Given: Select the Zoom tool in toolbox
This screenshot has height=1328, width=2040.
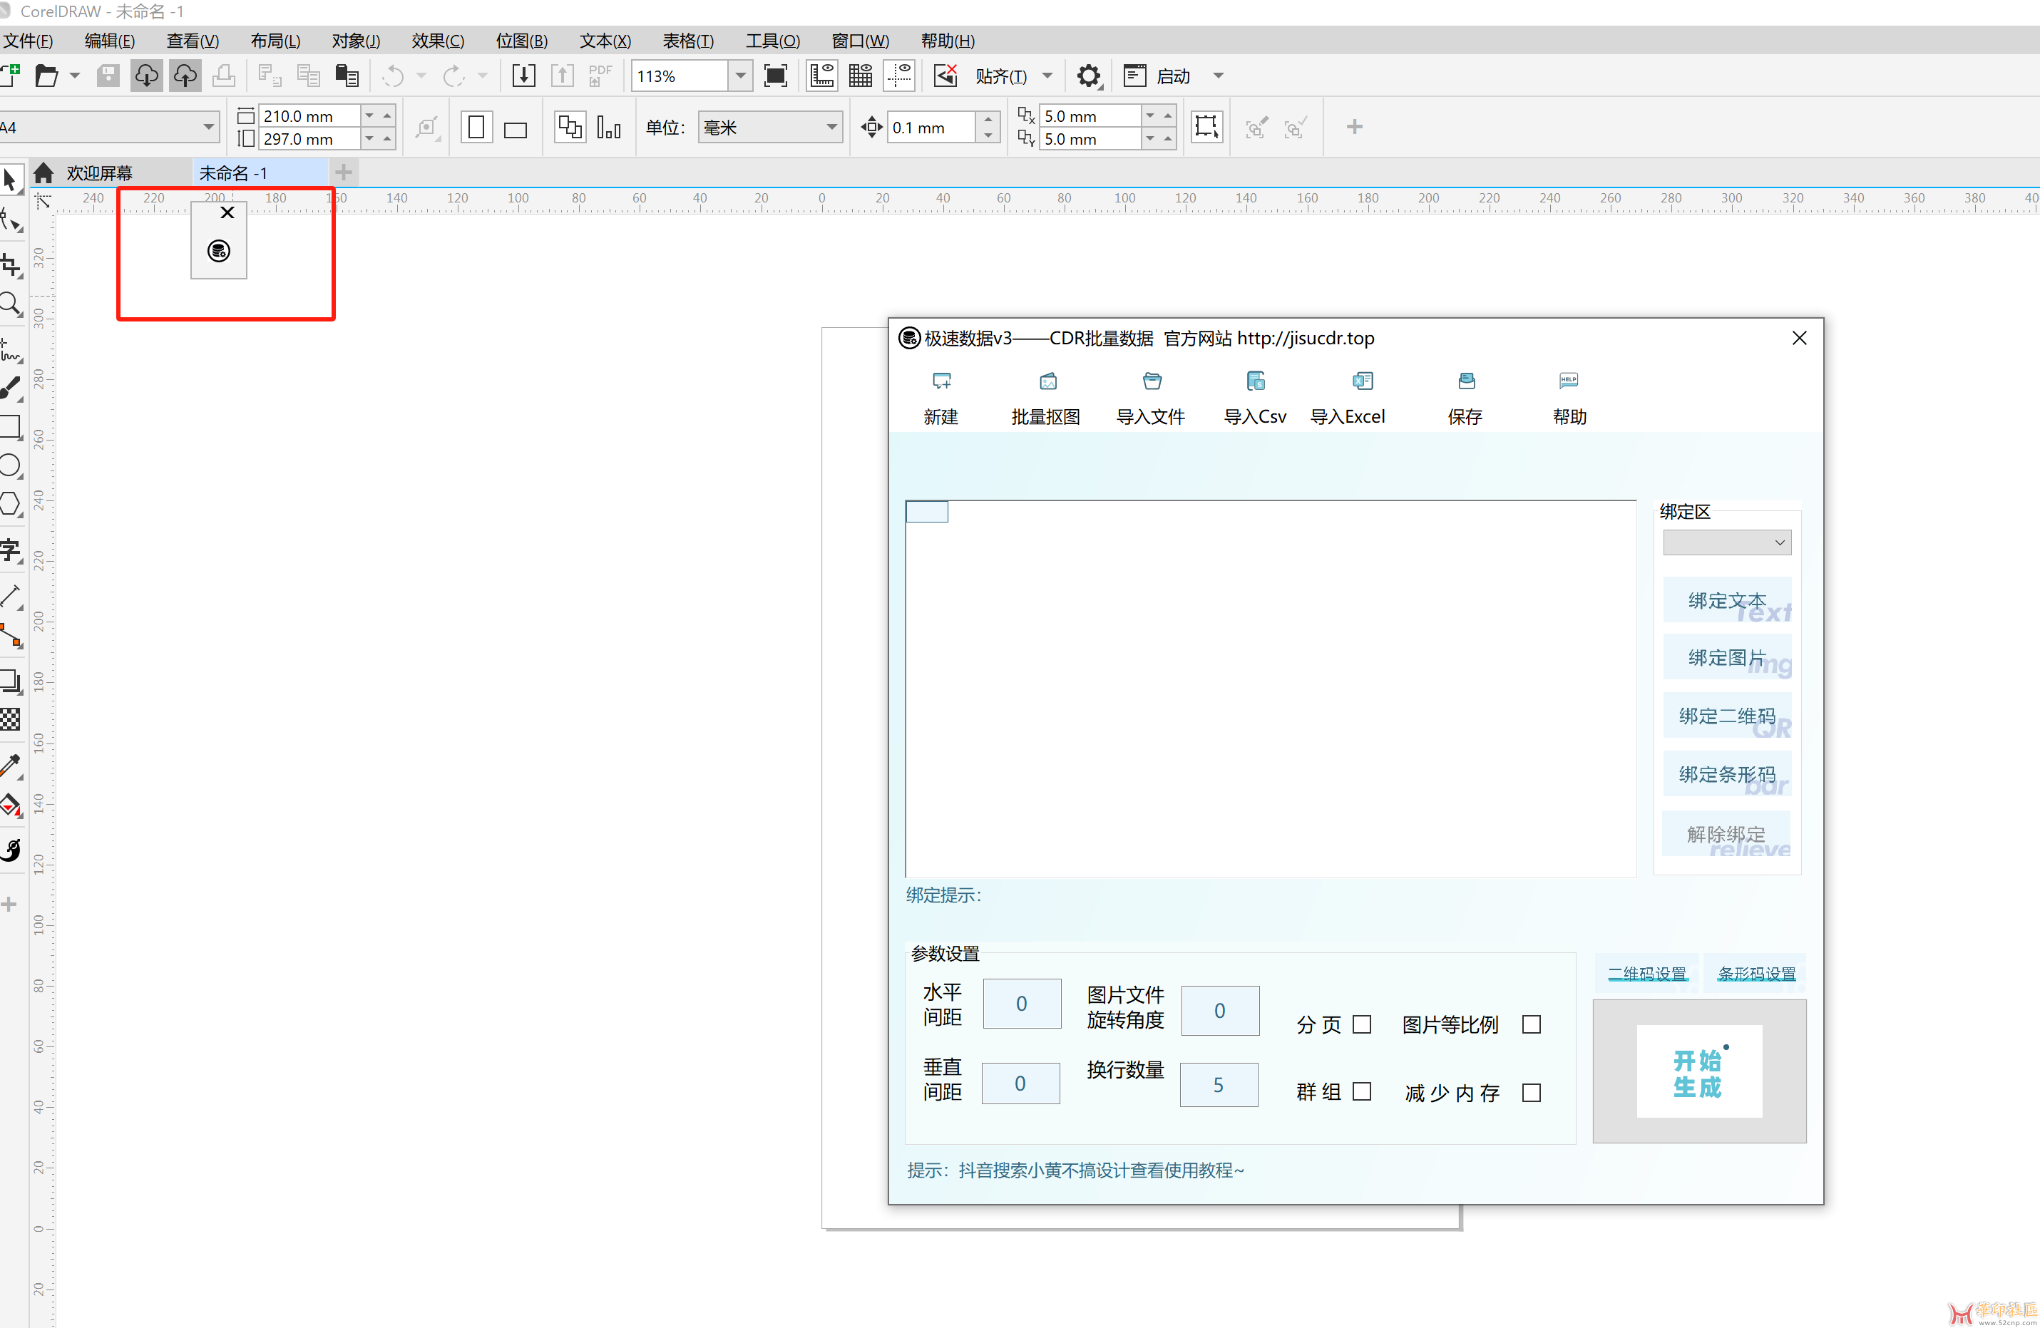Looking at the screenshot, I should [x=11, y=304].
